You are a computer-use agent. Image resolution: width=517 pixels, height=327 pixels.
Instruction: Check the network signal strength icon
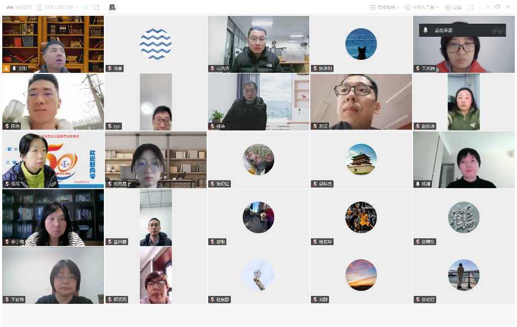pyautogui.click(x=86, y=7)
